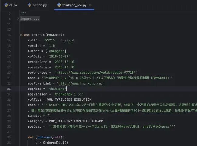197x146 pixels.
Task: Click the references variable name
Action: point(37,73)
